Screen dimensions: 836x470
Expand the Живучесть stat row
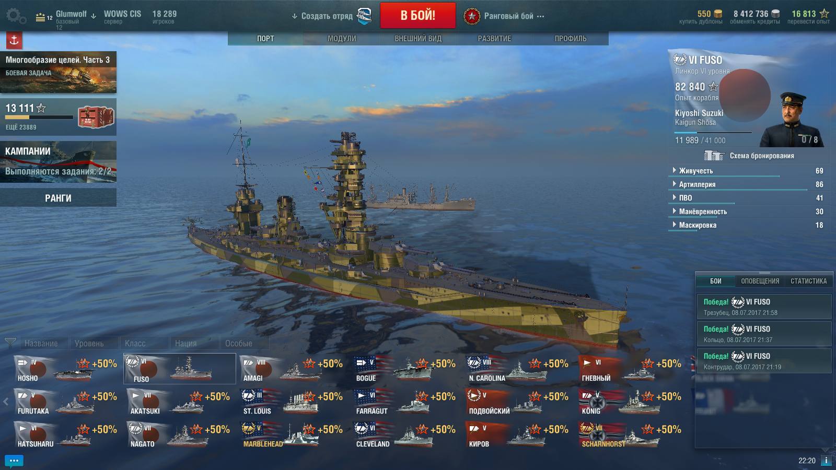[x=748, y=171]
